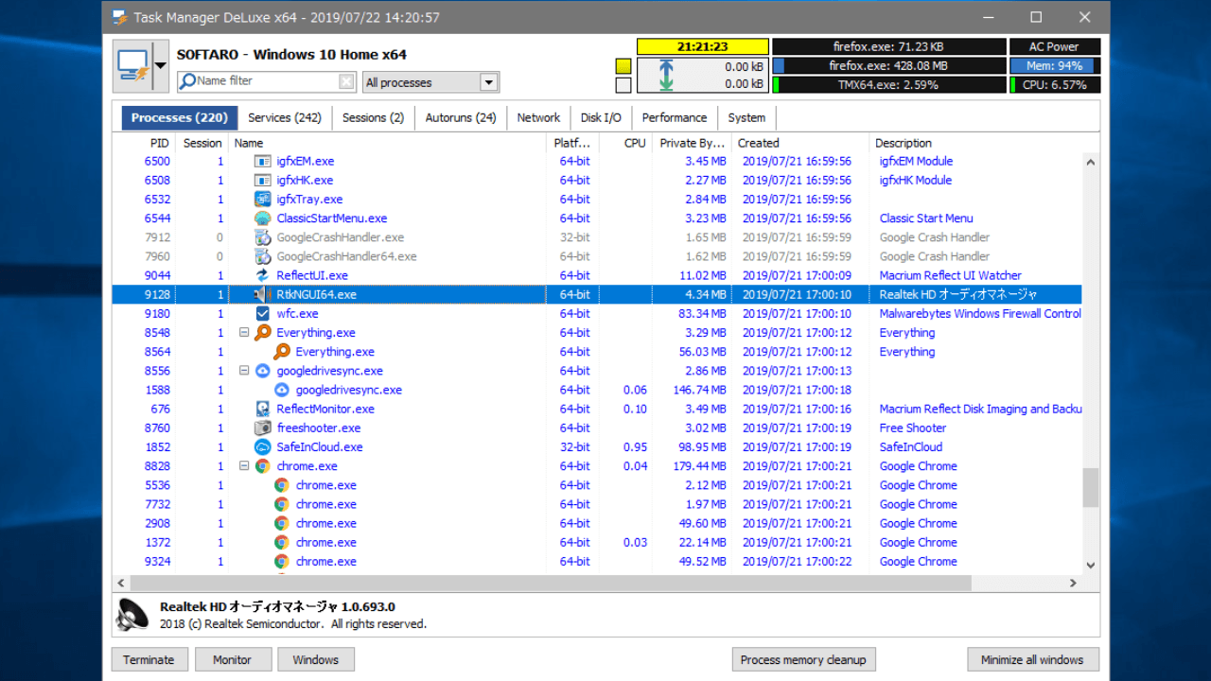Click Process memory cleanup button
Viewport: 1211px width, 681px height.
[803, 659]
